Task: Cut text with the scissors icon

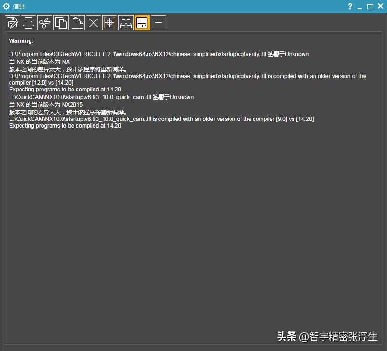Action: [x=45, y=22]
